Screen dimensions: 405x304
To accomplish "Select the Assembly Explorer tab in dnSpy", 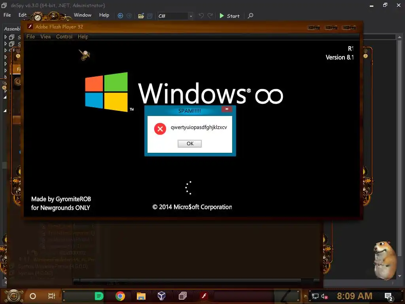I will pos(12,28).
